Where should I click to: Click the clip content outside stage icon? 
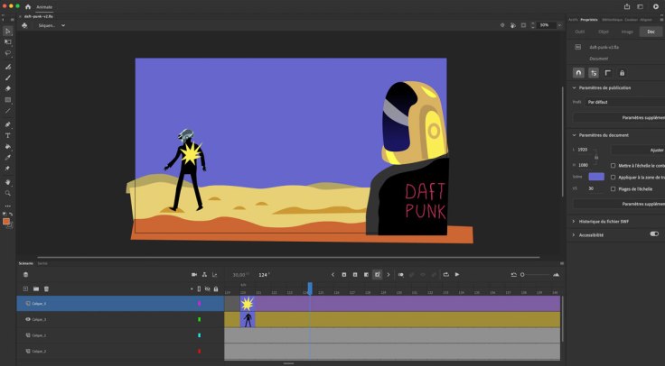tap(523, 25)
